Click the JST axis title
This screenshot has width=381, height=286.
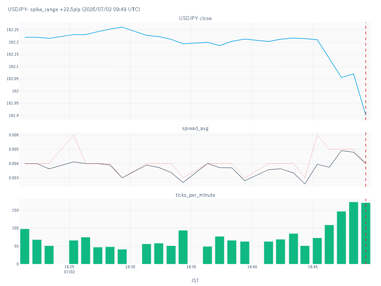[195, 281]
